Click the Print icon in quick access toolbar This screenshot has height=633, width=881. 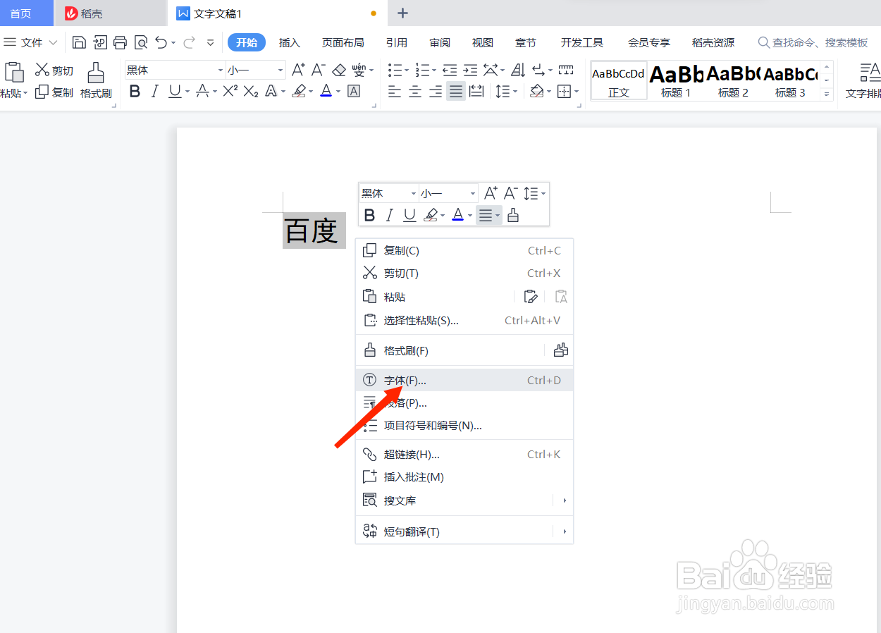tap(120, 43)
